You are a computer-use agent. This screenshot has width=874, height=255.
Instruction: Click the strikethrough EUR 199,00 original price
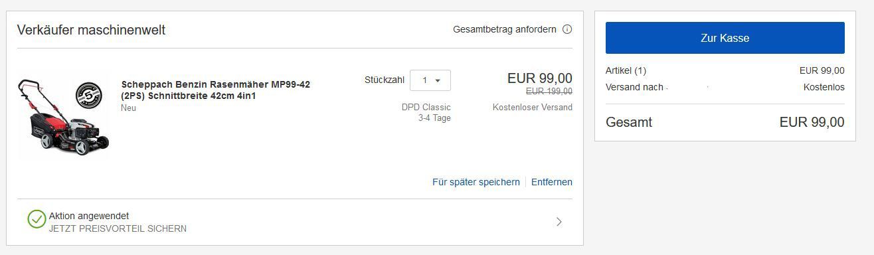pos(549,91)
